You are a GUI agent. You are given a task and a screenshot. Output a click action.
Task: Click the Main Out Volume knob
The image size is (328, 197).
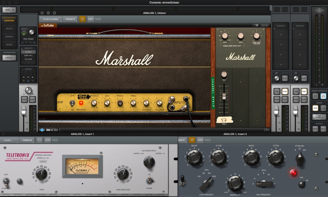coord(256,36)
